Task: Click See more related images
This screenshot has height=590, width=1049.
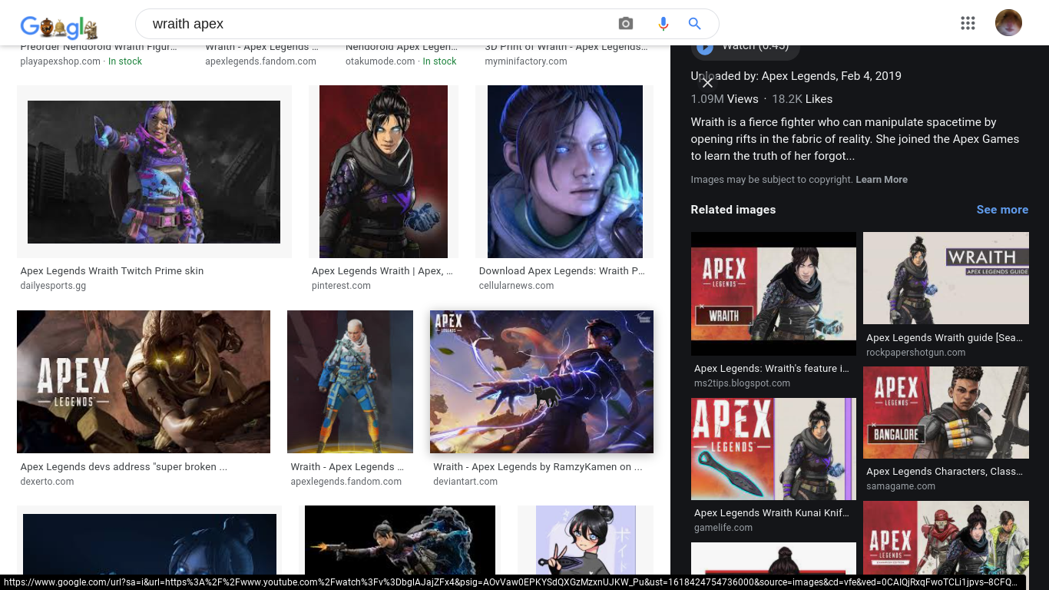Action: 1002,210
